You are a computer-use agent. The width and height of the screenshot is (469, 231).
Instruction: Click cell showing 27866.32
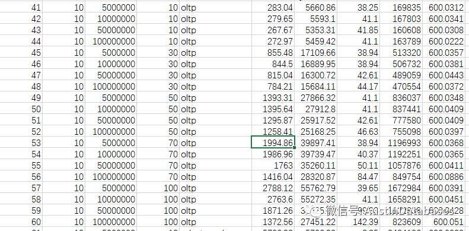[315, 97]
